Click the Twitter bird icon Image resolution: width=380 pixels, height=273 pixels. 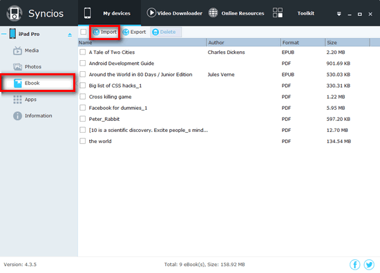(x=369, y=265)
